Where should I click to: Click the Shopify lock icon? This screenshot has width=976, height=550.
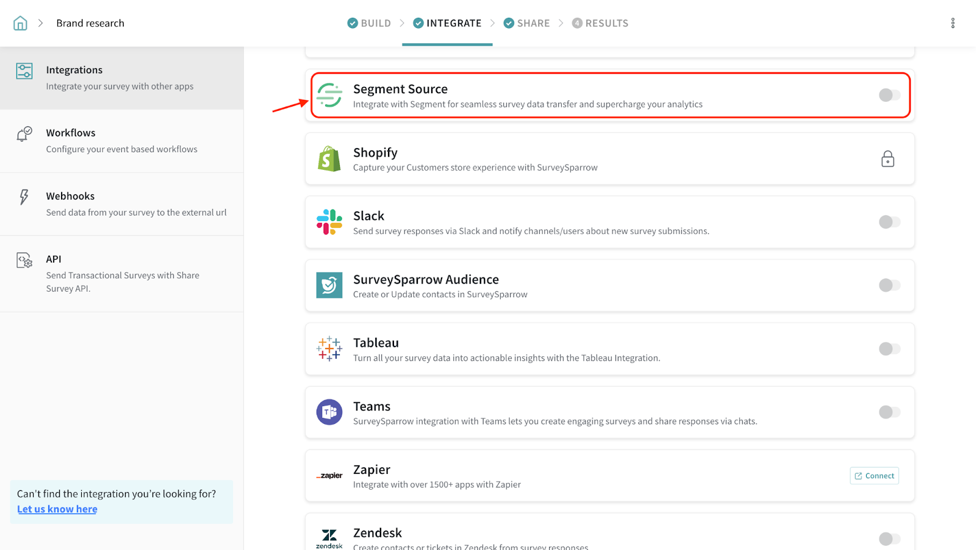tap(888, 159)
